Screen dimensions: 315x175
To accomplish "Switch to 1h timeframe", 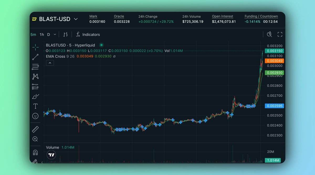I will tap(42, 35).
